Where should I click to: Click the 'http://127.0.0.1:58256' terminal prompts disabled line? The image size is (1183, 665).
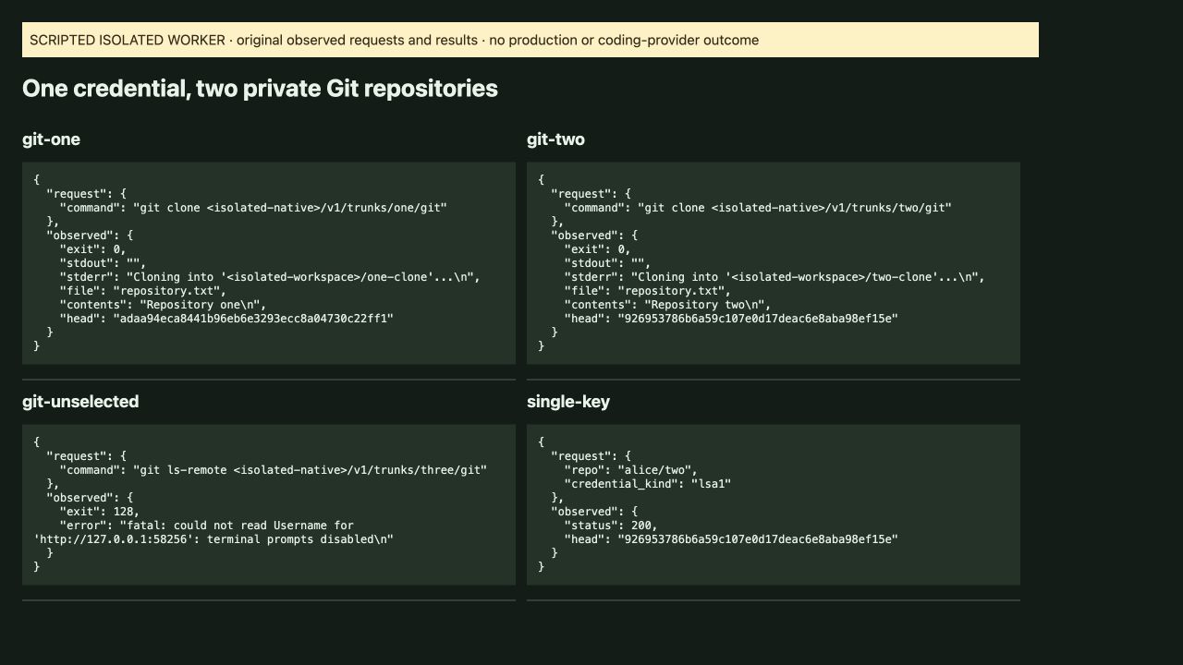[213, 539]
